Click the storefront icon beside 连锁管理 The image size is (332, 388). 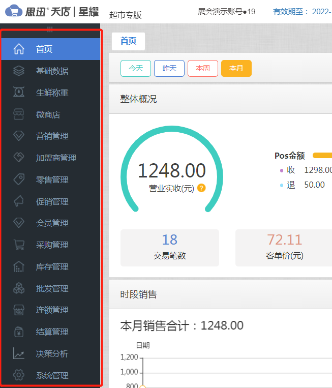[19, 310]
